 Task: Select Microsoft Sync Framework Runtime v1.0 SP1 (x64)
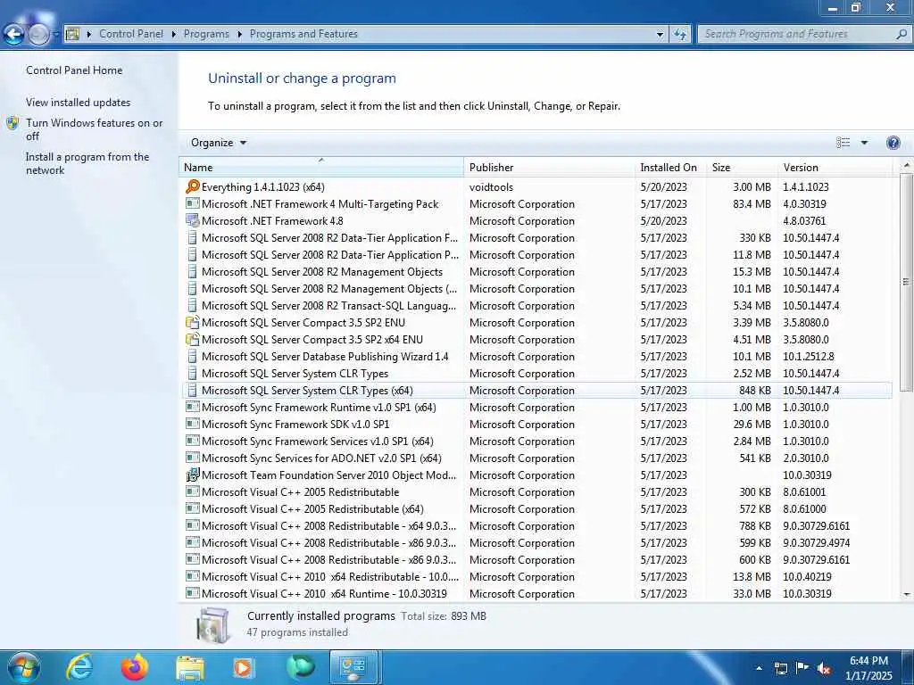[536, 407]
